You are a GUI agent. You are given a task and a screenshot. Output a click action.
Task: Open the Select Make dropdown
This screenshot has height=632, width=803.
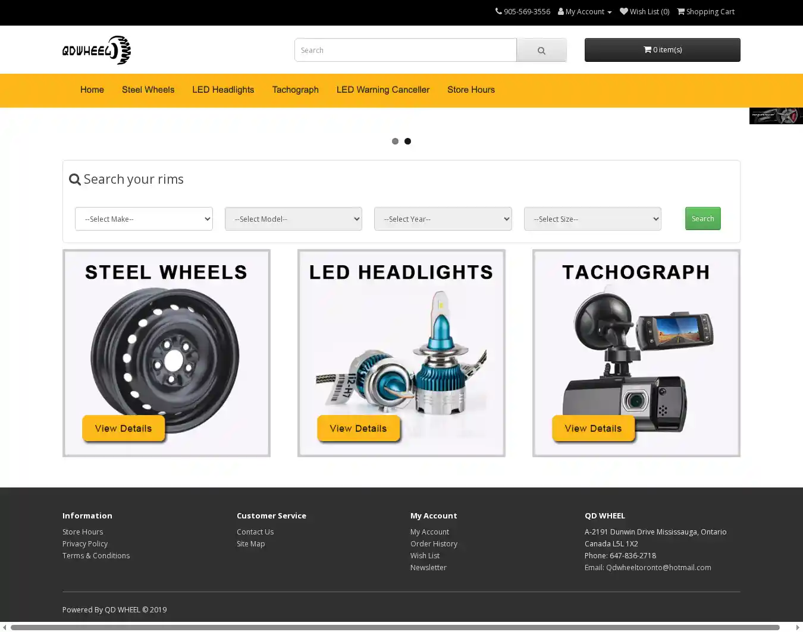[143, 219]
